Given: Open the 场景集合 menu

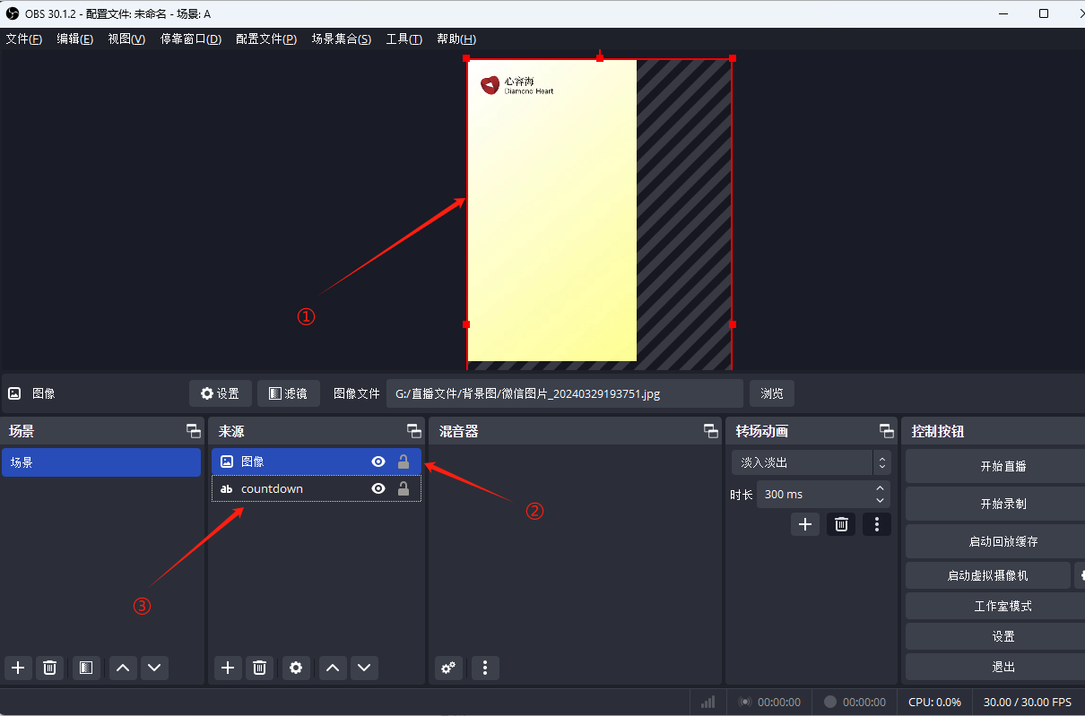Looking at the screenshot, I should pyautogui.click(x=341, y=39).
